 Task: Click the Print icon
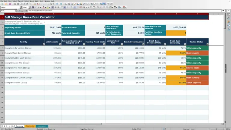[18, 4]
